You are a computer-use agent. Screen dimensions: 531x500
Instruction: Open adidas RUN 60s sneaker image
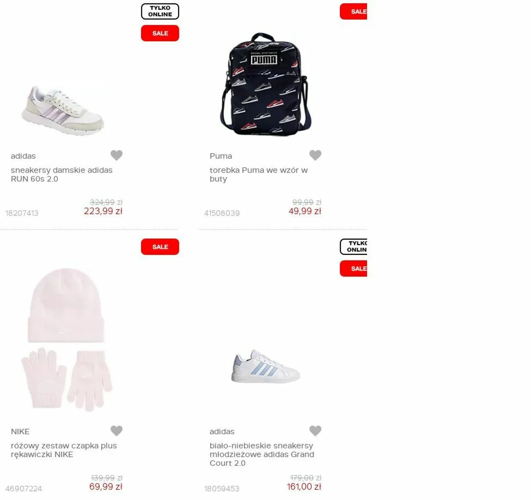point(63,110)
